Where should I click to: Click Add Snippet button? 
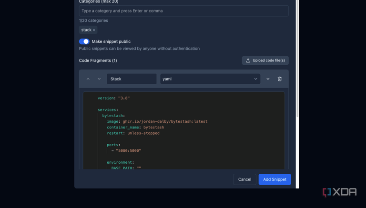coord(274,179)
